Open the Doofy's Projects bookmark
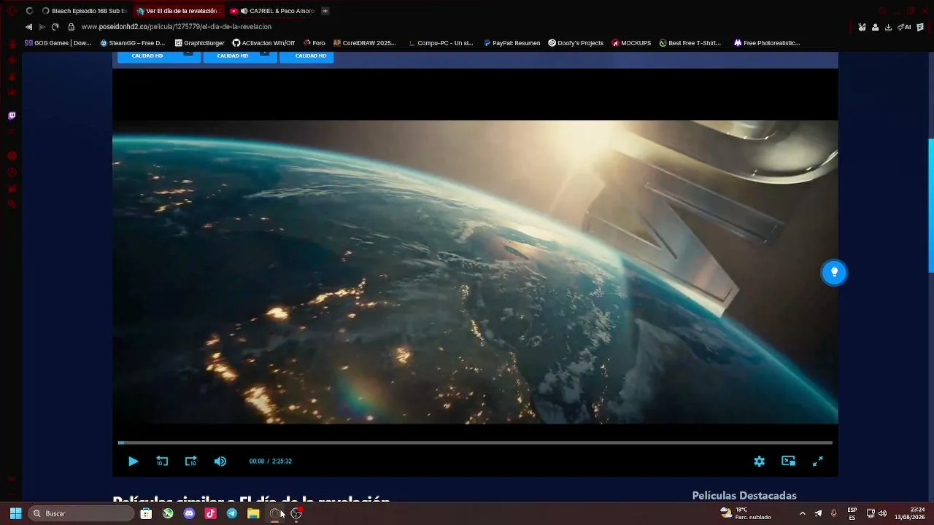 click(x=576, y=43)
